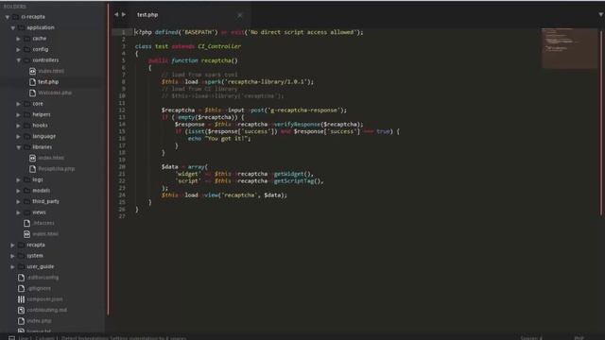
Task: Expand the views folder arrow
Action: 18,212
